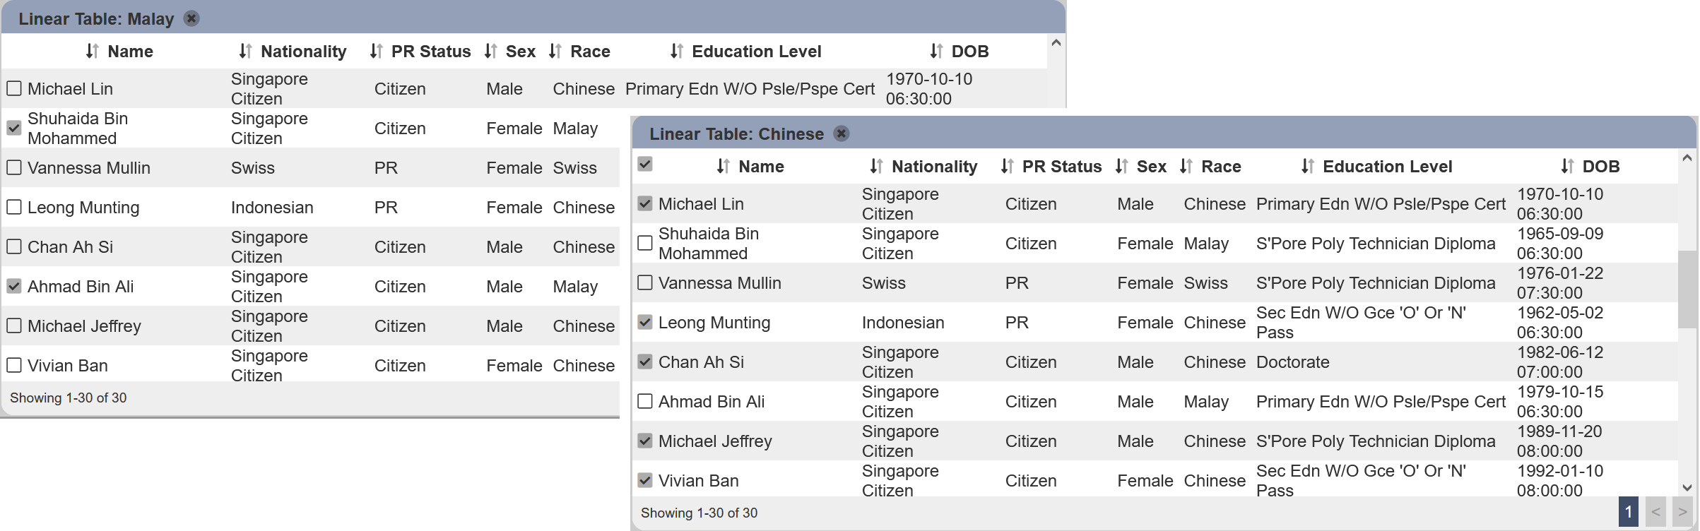
Task: Check Vannessa Mullin in the Malay table
Action: [13, 167]
